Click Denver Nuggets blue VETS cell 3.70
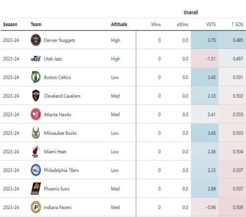Image resolution: width=246 pixels, height=217 pixels. coord(205,40)
